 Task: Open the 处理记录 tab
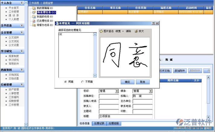pos(99,124)
